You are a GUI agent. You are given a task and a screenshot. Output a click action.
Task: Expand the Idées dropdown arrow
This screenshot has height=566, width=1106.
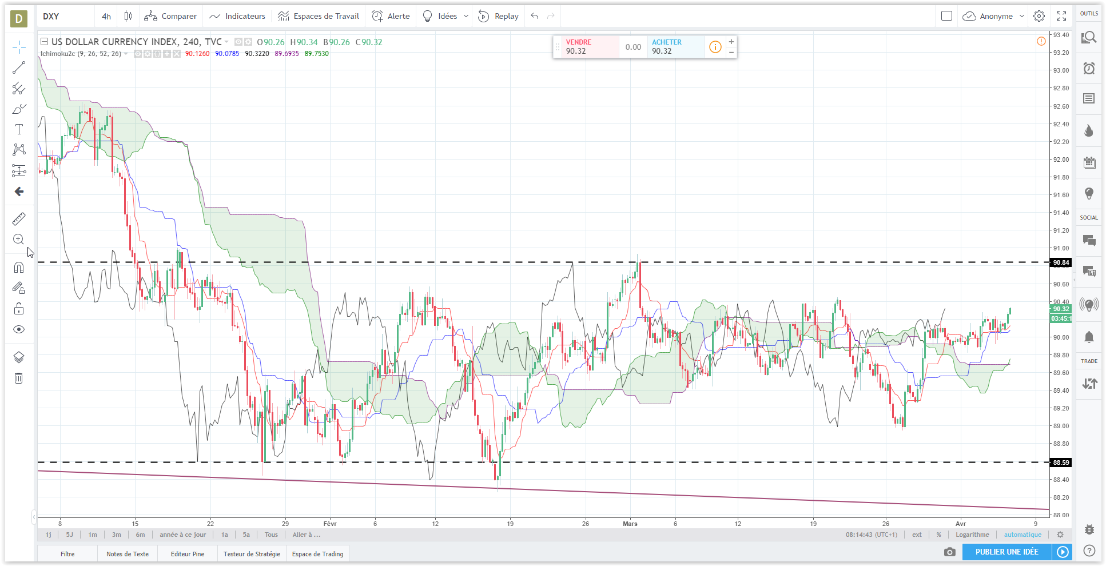click(466, 16)
